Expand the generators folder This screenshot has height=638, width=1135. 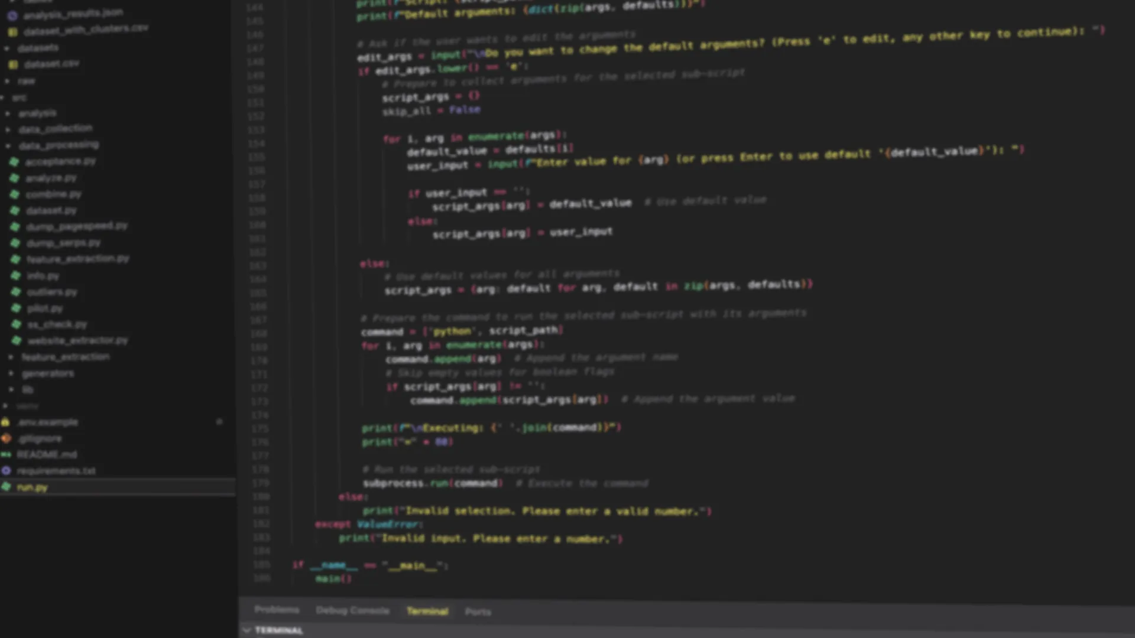pyautogui.click(x=9, y=373)
